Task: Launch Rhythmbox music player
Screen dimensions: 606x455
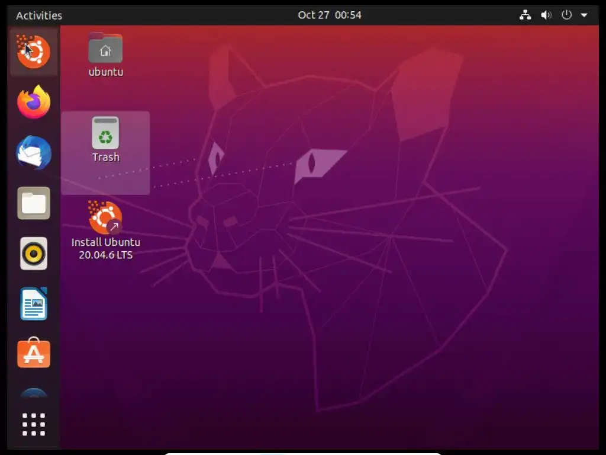Action: pyautogui.click(x=34, y=254)
